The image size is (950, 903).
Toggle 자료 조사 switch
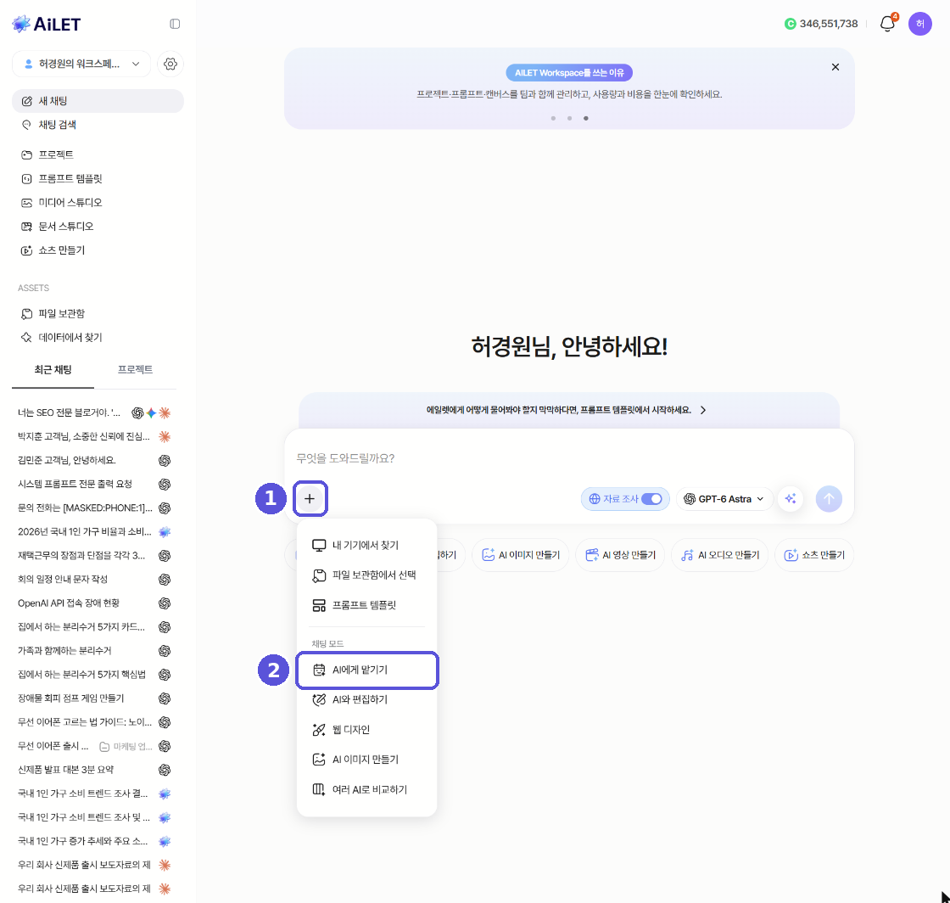tap(651, 499)
